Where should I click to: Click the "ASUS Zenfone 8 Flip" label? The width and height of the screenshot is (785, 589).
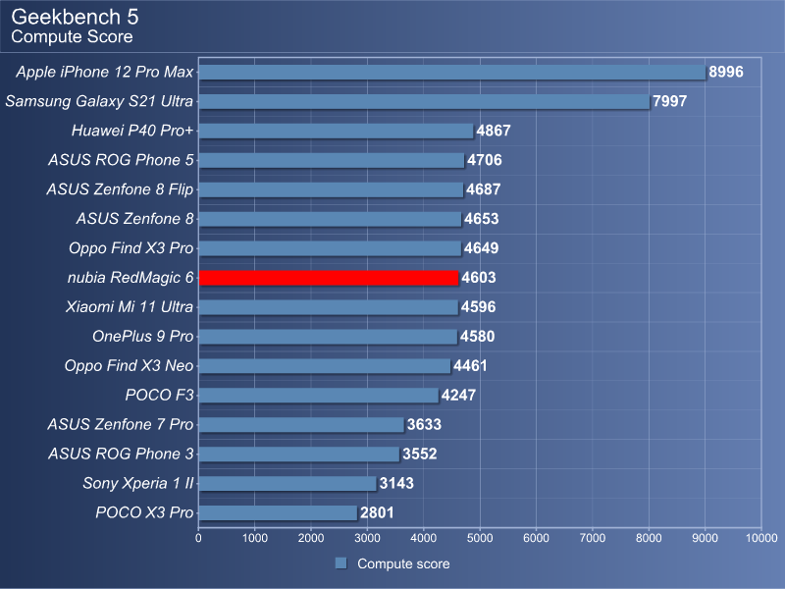pyautogui.click(x=120, y=189)
